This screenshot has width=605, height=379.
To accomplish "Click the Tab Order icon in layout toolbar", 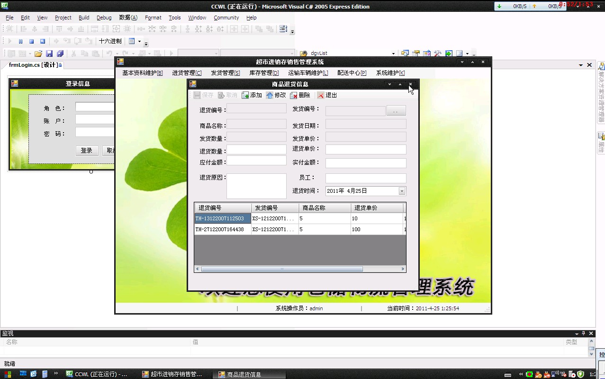I will pos(283,29).
